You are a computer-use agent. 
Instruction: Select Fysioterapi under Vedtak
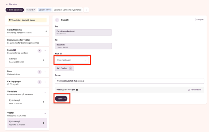pyautogui.click(x=27, y=123)
